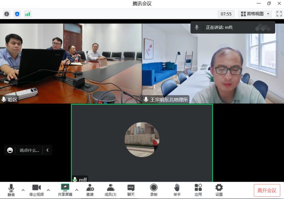Stop video with 停止视频 button
This screenshot has width=284, height=199.
coord(36,190)
